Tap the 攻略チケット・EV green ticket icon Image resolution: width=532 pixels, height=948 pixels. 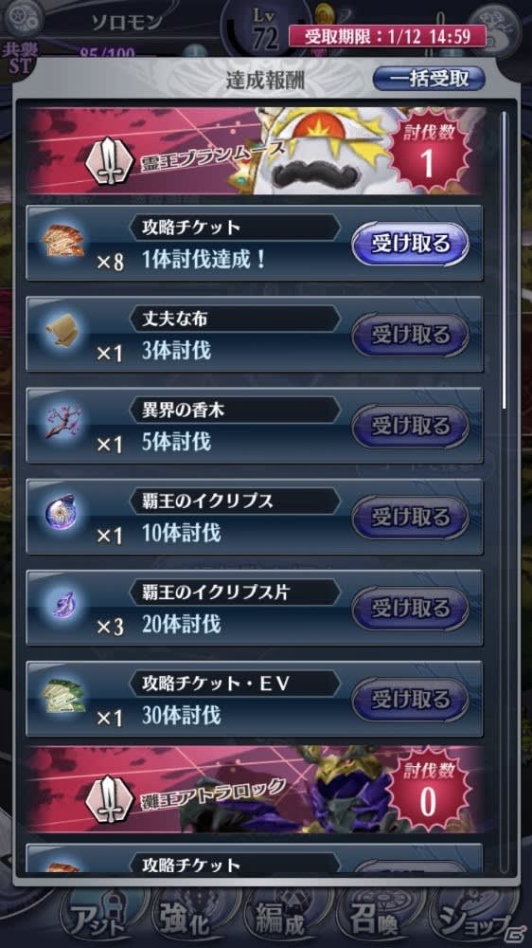62,695
